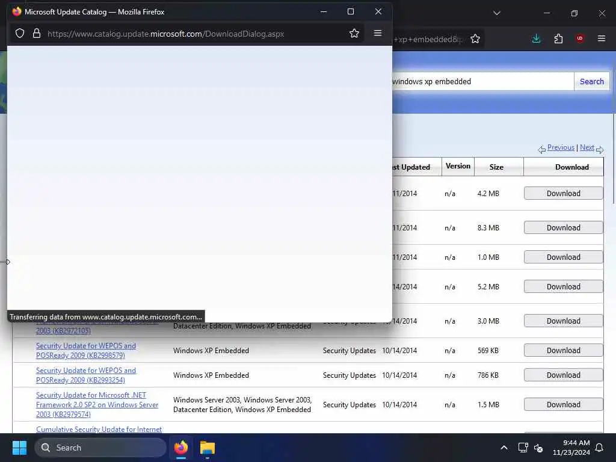Click Download for the 569 KB update
Image resolution: width=616 pixels, height=462 pixels.
coord(563,351)
